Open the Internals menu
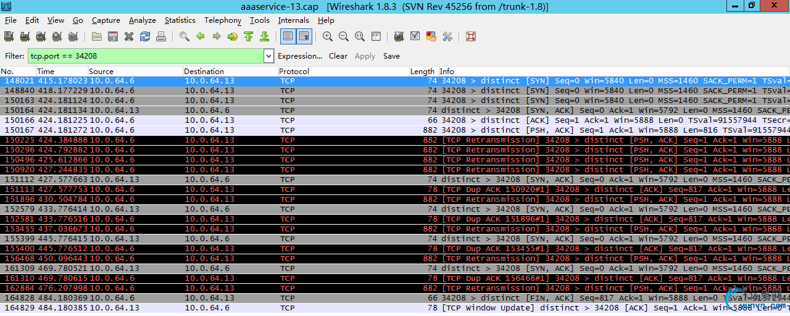This screenshot has width=790, height=316. pyautogui.click(x=294, y=20)
